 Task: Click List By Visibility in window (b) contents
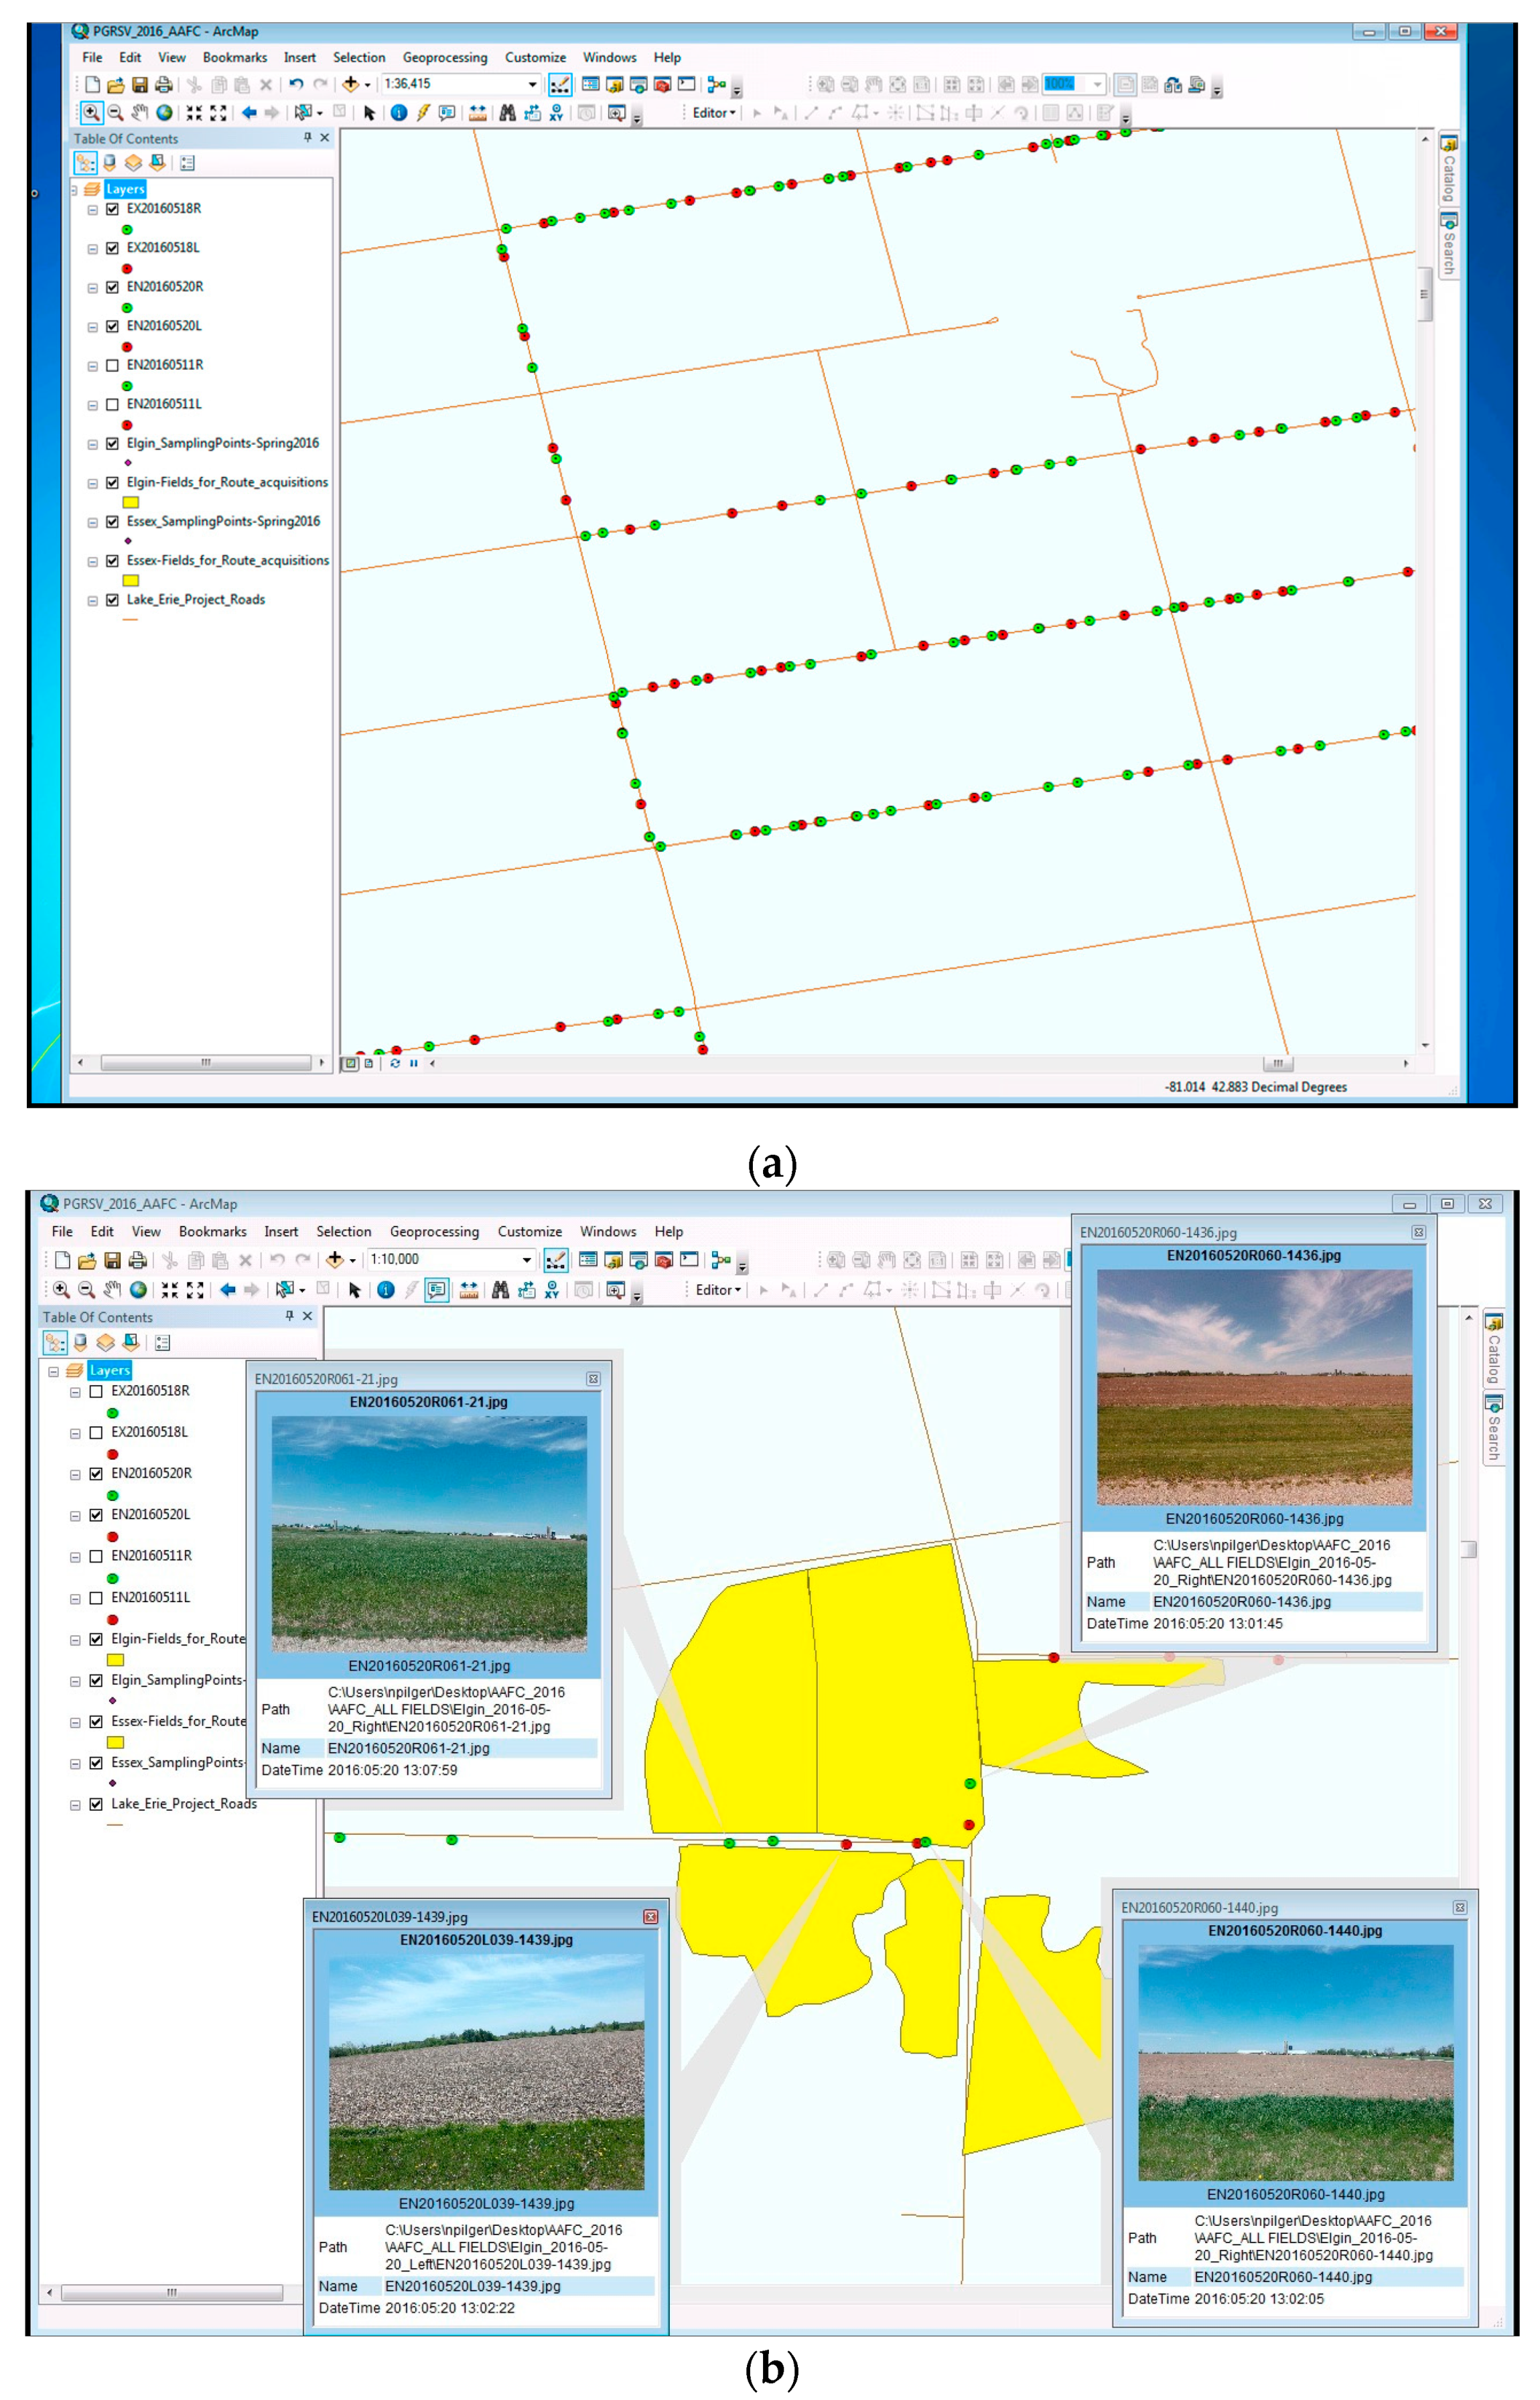[x=105, y=1342]
